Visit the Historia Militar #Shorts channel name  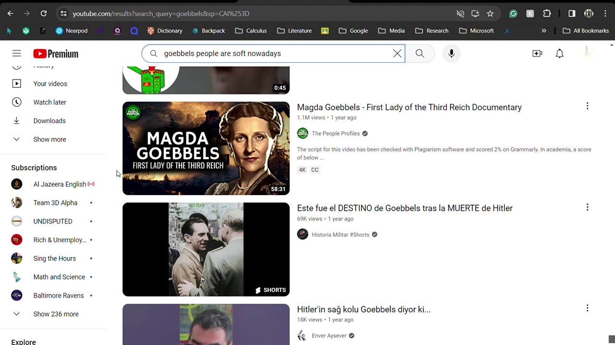(x=341, y=235)
